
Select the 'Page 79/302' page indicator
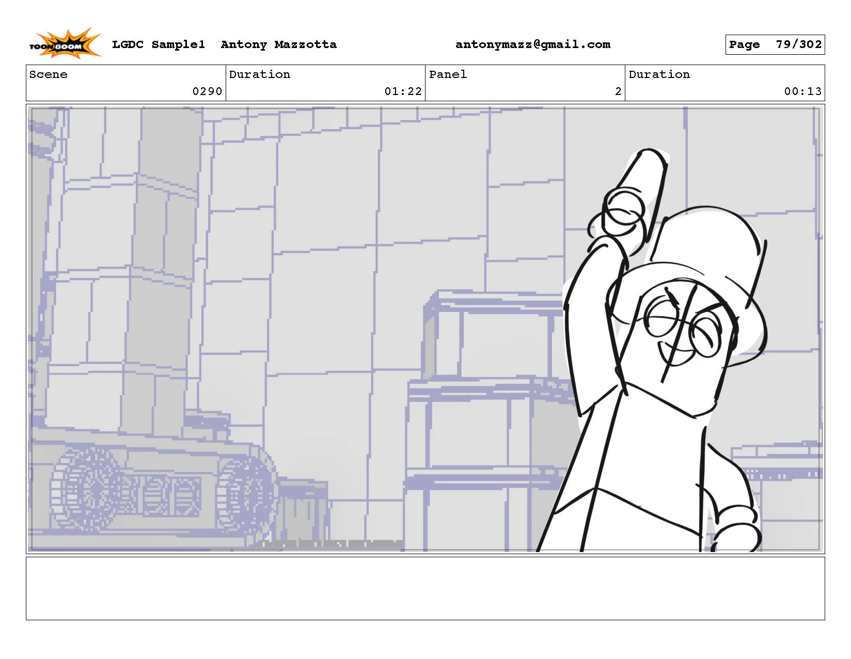coord(775,44)
